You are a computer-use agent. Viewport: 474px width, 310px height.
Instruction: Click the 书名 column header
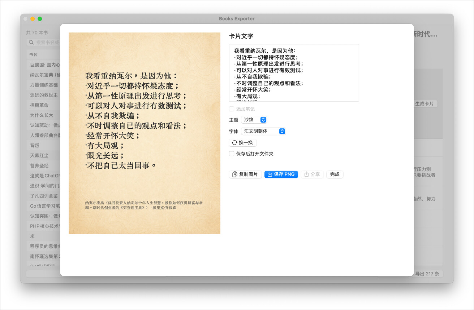pyautogui.click(x=33, y=54)
